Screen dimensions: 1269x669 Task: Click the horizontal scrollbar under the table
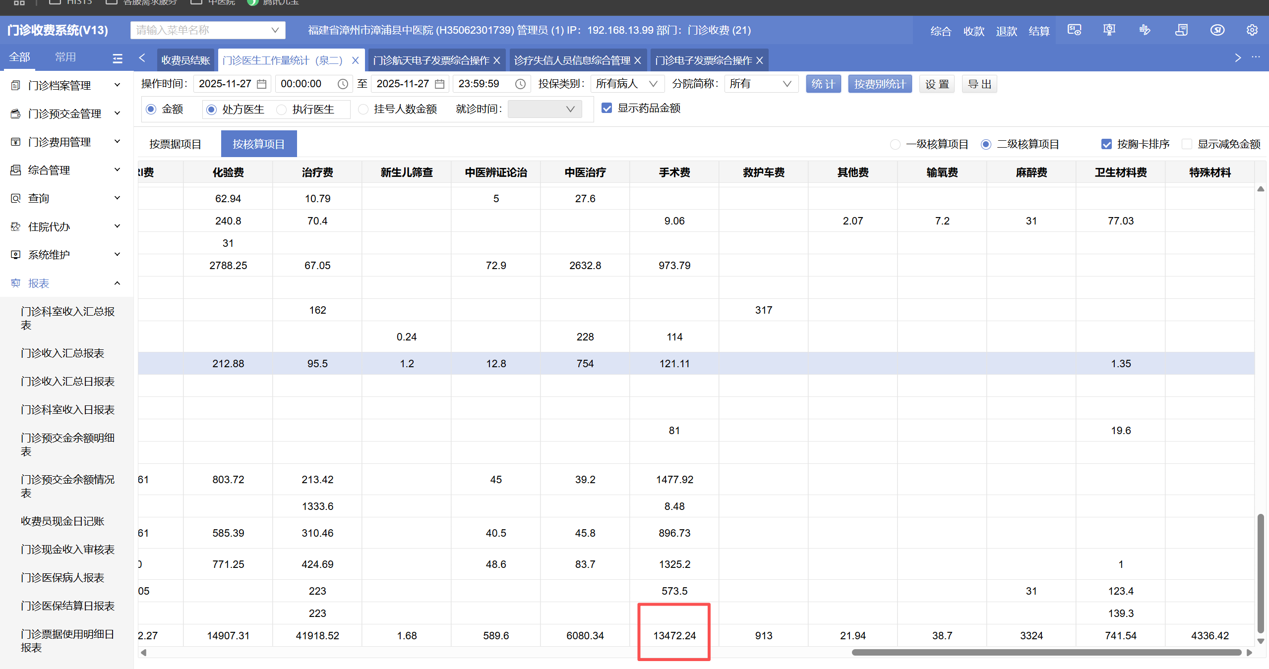pyautogui.click(x=1046, y=652)
